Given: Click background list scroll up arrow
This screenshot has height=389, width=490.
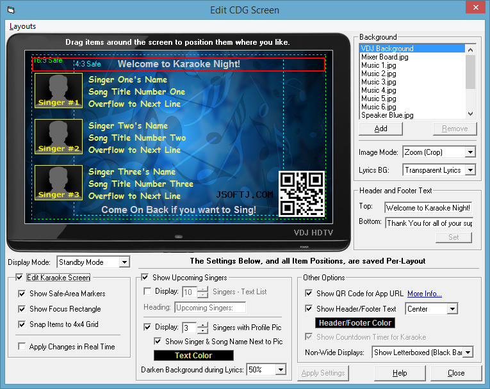Looking at the screenshot, I should (x=470, y=50).
